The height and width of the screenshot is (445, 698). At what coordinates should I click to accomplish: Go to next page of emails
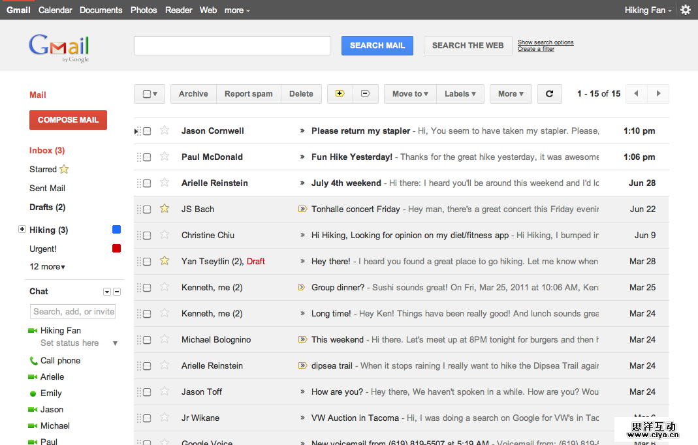pos(658,94)
